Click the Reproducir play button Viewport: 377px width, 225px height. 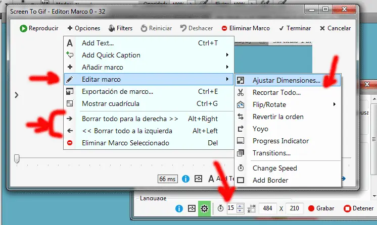39,28
